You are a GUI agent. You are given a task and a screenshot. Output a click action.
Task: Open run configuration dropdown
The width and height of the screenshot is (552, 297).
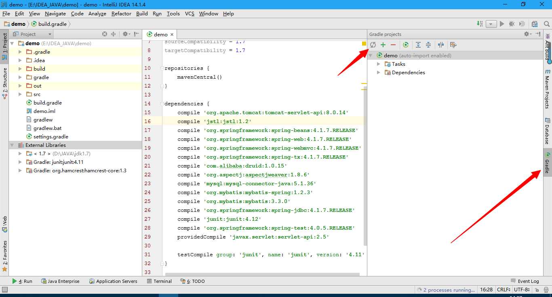point(491,24)
